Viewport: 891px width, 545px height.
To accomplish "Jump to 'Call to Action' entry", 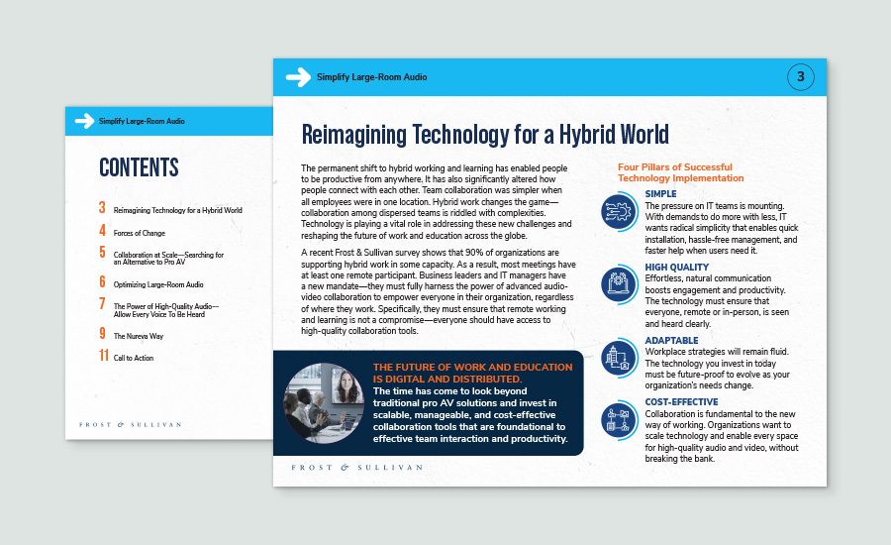I will tap(134, 358).
